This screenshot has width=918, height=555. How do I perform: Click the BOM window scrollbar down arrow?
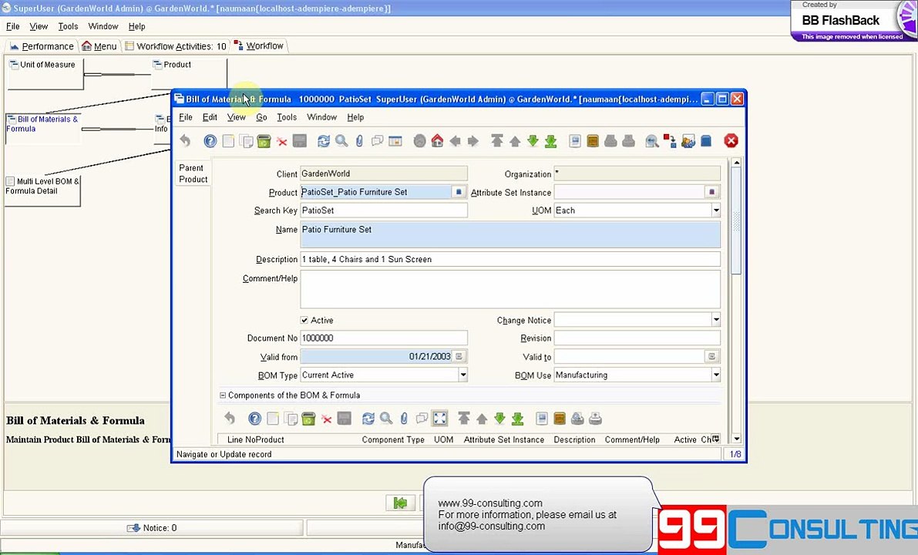(x=737, y=439)
